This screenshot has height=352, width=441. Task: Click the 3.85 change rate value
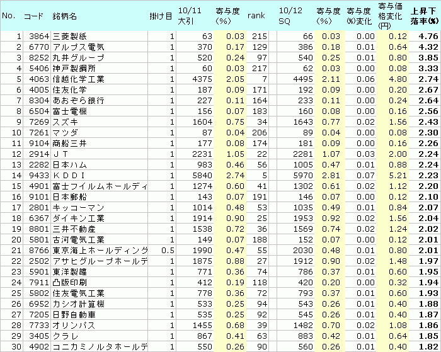[x=428, y=58]
